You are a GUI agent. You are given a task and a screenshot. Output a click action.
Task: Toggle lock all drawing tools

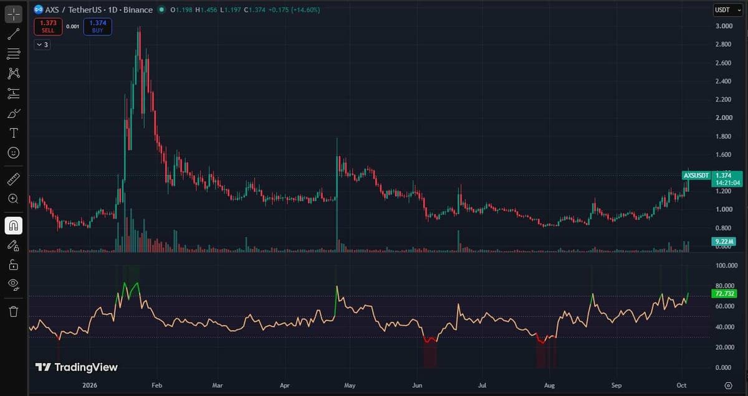[x=14, y=265]
